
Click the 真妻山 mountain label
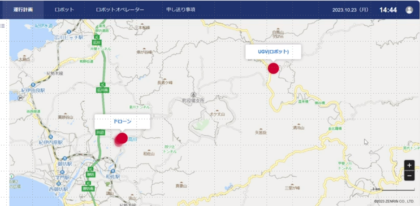click(x=181, y=186)
